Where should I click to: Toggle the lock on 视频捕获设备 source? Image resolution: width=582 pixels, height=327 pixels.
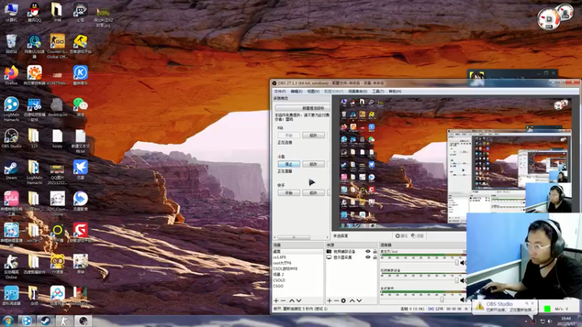pos(375,251)
